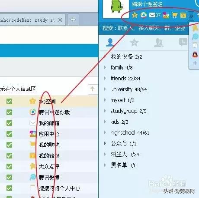Expand more apps double-arrow in profile toolbar
Screen dimensions: 199x198
[191, 16]
